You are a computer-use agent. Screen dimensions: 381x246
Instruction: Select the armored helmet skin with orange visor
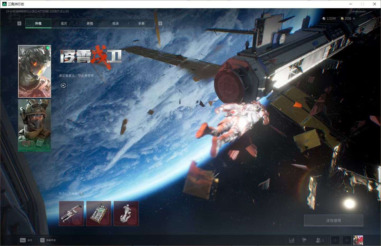point(35,71)
